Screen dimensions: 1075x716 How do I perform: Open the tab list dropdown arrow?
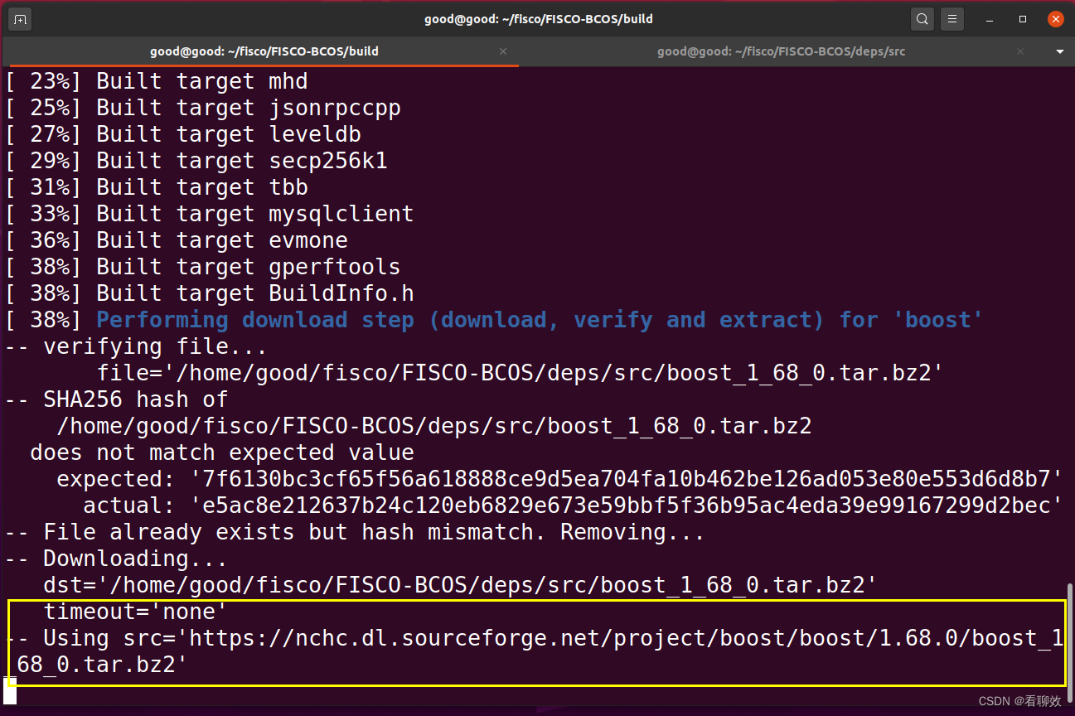coord(1059,51)
